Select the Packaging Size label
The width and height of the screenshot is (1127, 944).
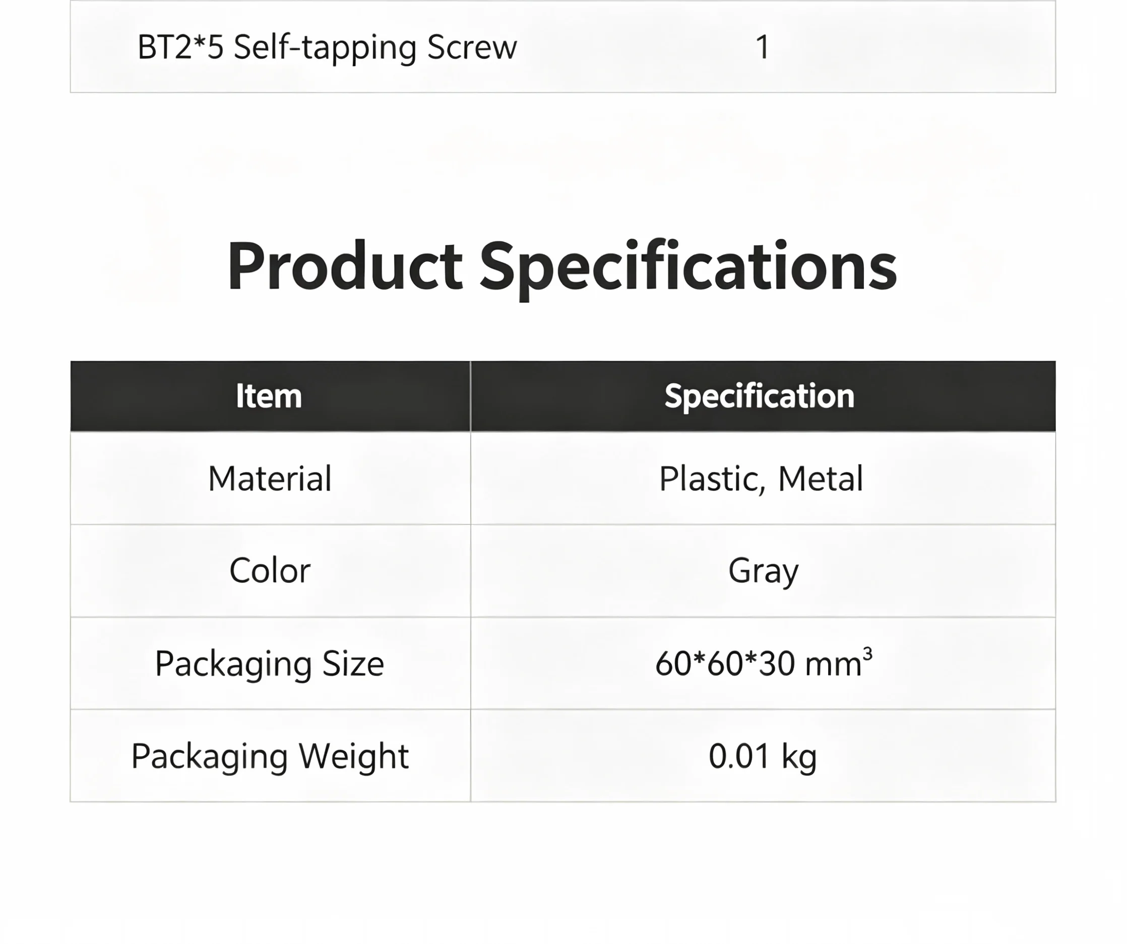tap(270, 664)
